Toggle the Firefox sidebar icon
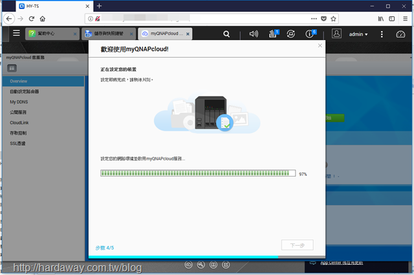Image resolution: width=414 pixels, height=275 pixels. (392, 19)
